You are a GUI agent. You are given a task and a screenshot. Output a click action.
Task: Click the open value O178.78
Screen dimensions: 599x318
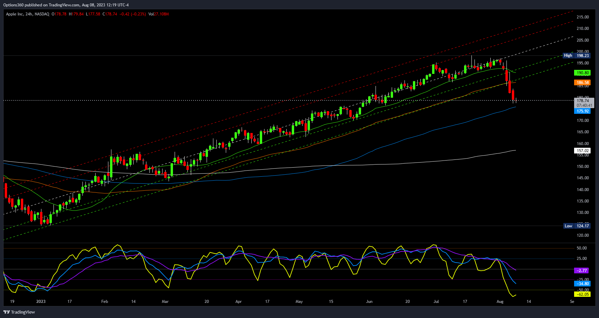(x=59, y=14)
